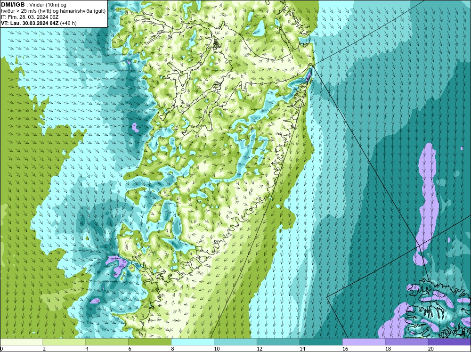Select the dark violet above-20 m/s legend swatch
The height and width of the screenshot is (352, 471).
click(x=449, y=342)
